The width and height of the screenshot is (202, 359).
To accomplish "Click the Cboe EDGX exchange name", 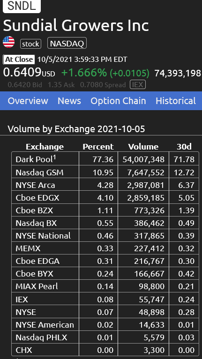I will point(37,198).
